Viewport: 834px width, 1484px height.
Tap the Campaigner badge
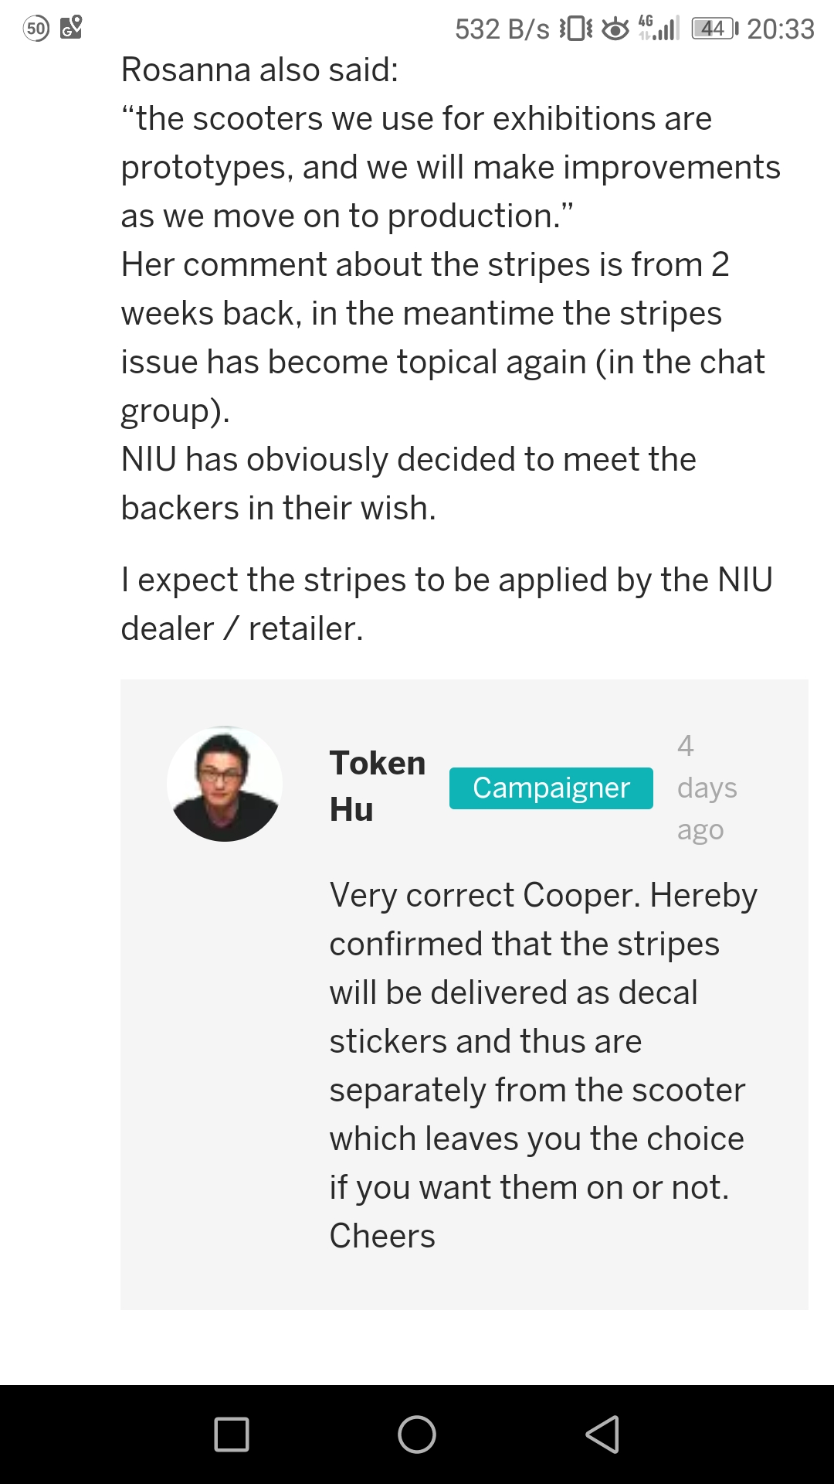point(551,788)
